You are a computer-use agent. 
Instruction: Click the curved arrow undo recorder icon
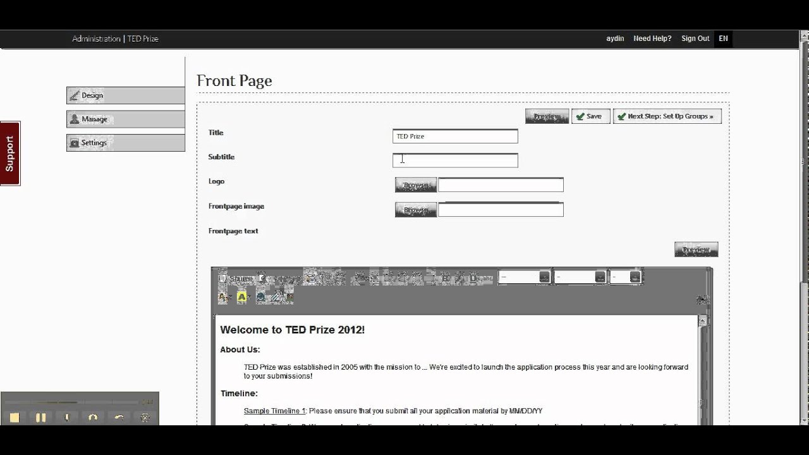point(119,417)
